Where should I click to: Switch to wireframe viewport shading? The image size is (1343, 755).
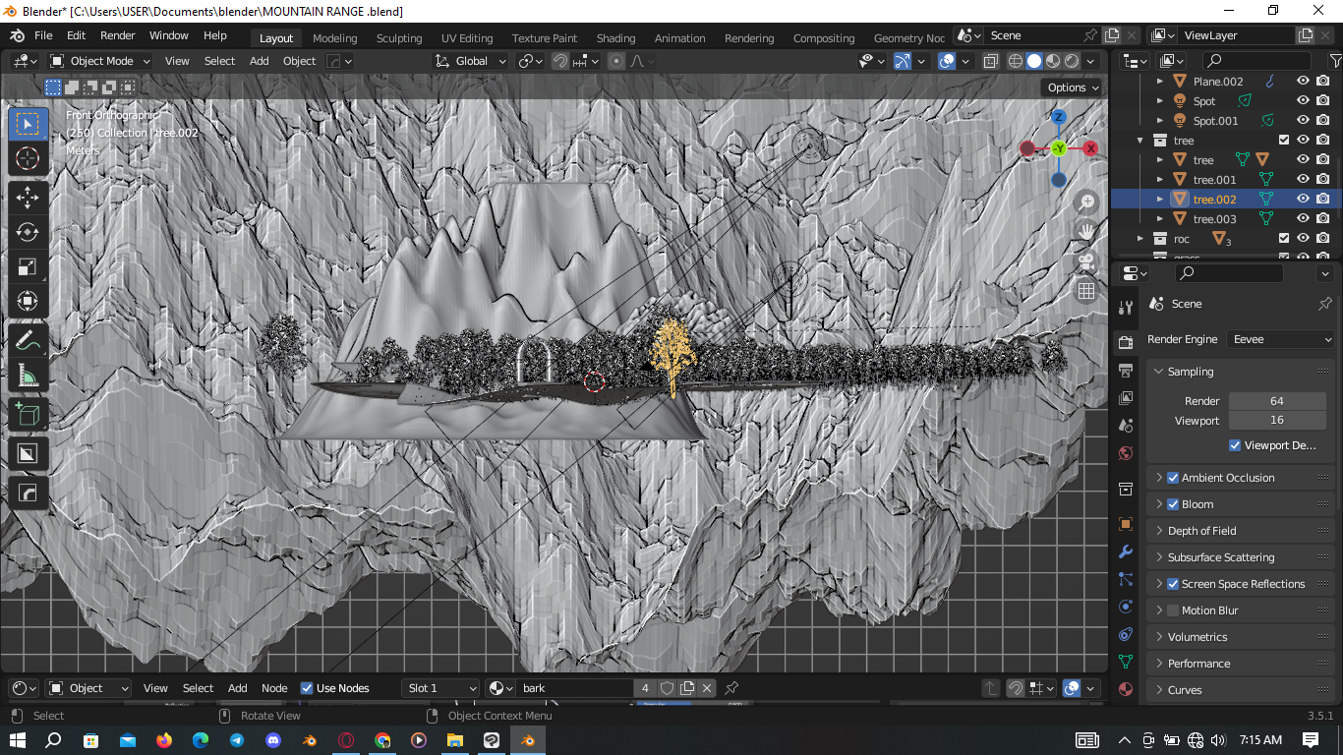click(x=1016, y=61)
